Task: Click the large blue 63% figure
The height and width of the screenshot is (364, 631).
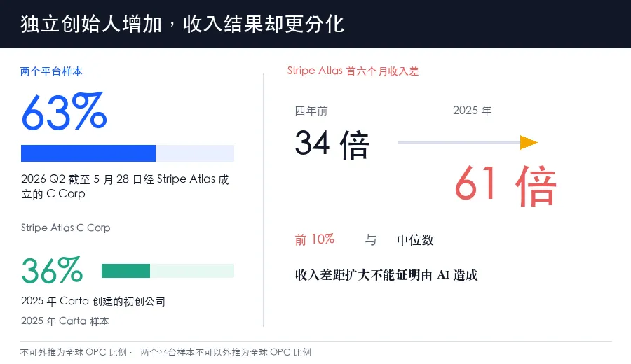Action: (64, 112)
